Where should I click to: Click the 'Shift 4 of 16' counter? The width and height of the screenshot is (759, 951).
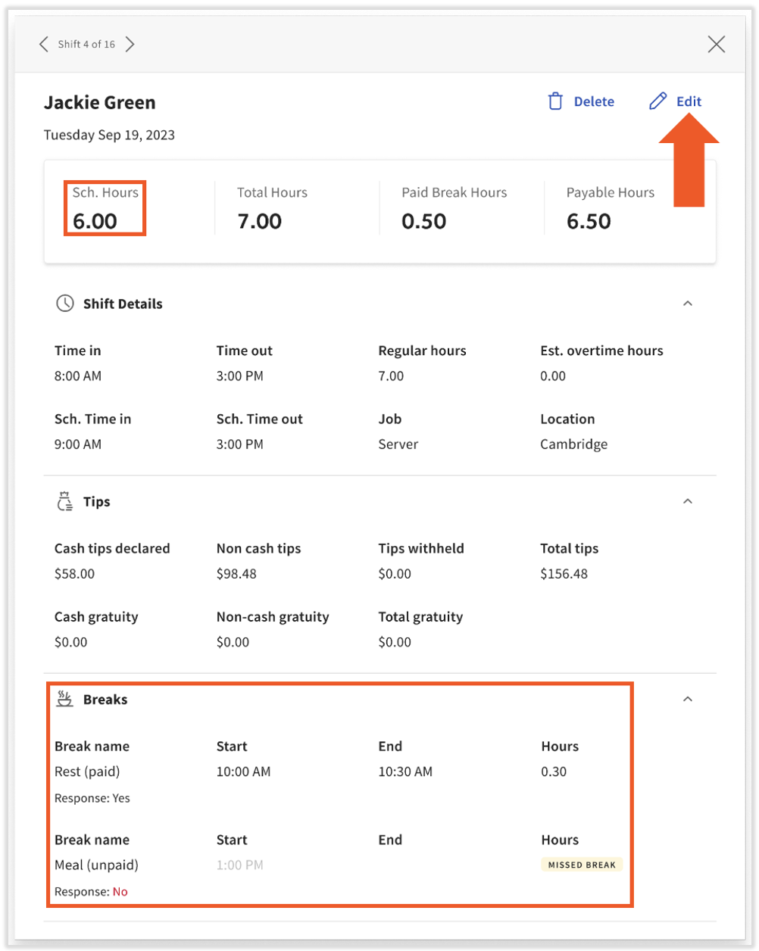pyautogui.click(x=86, y=44)
